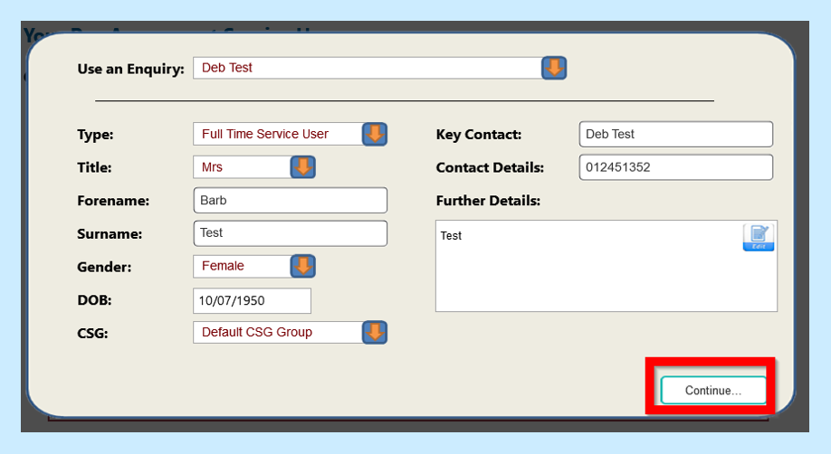Click the 'Use an Enquiry:' label text
This screenshot has width=831, height=454.
coord(130,69)
